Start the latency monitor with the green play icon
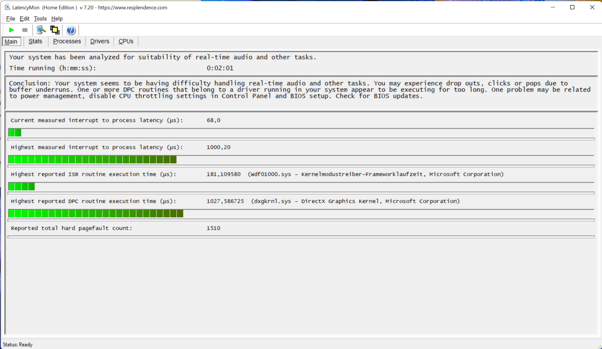Viewport: 602px width, 349px height. 12,30
